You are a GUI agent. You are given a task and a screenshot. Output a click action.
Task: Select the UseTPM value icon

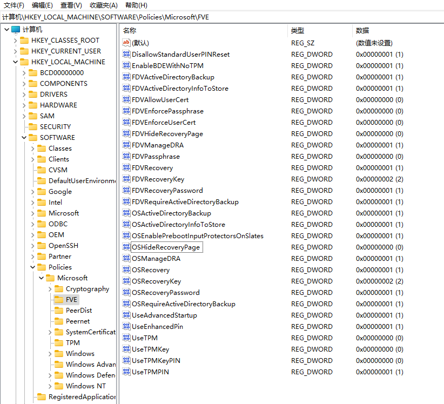[x=125, y=338]
